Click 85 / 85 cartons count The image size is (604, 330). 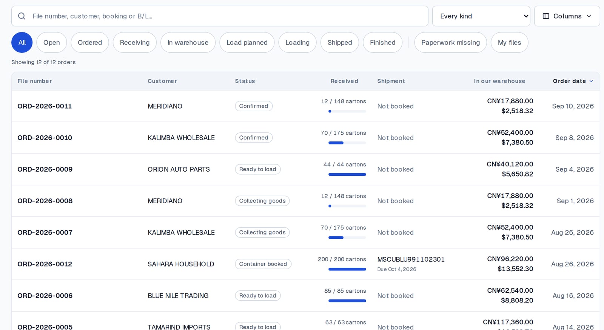coord(345,291)
